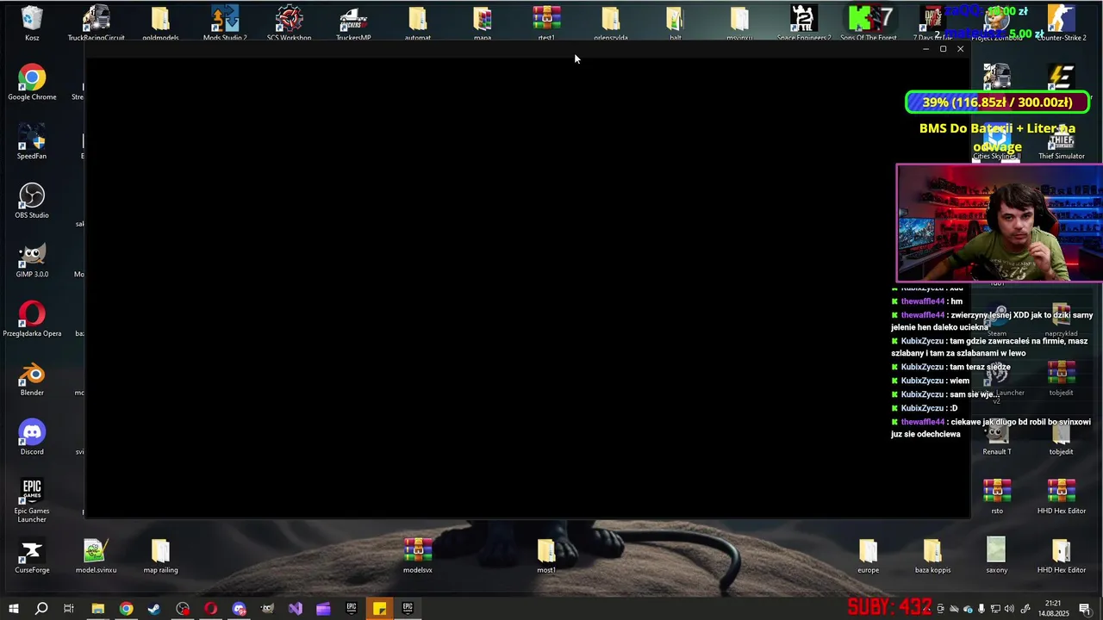1103x620 pixels.
Task: Select the Space Engineers 2 shortcut
Action: coord(804,23)
